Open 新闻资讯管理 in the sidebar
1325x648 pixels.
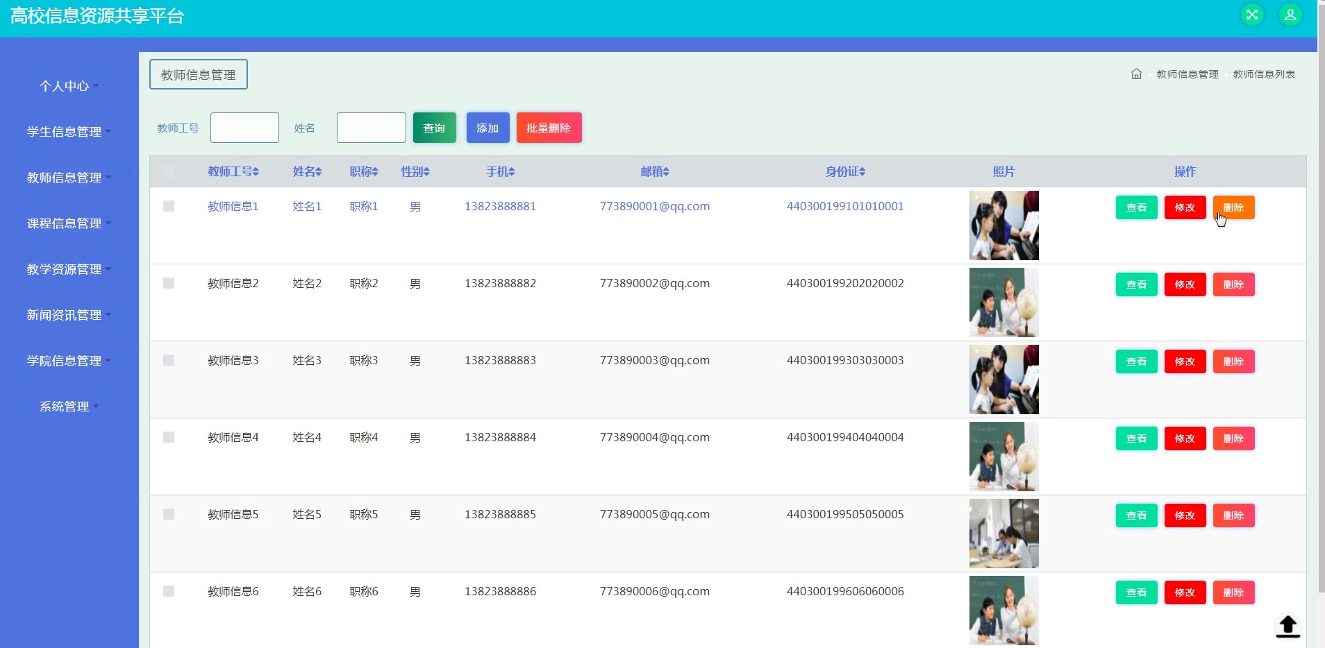click(69, 315)
